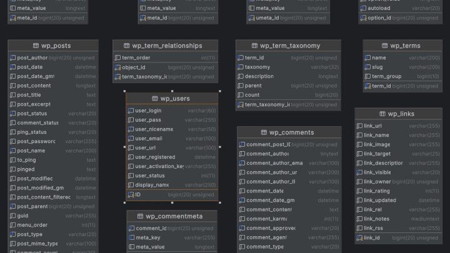Viewport: 450px width, 253px height.
Task: Select ping_status column in wp_posts
Action: (53, 132)
